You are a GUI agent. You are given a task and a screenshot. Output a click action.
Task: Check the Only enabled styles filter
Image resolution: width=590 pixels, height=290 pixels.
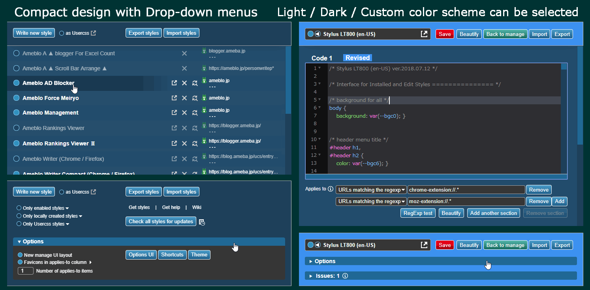pyautogui.click(x=19, y=208)
